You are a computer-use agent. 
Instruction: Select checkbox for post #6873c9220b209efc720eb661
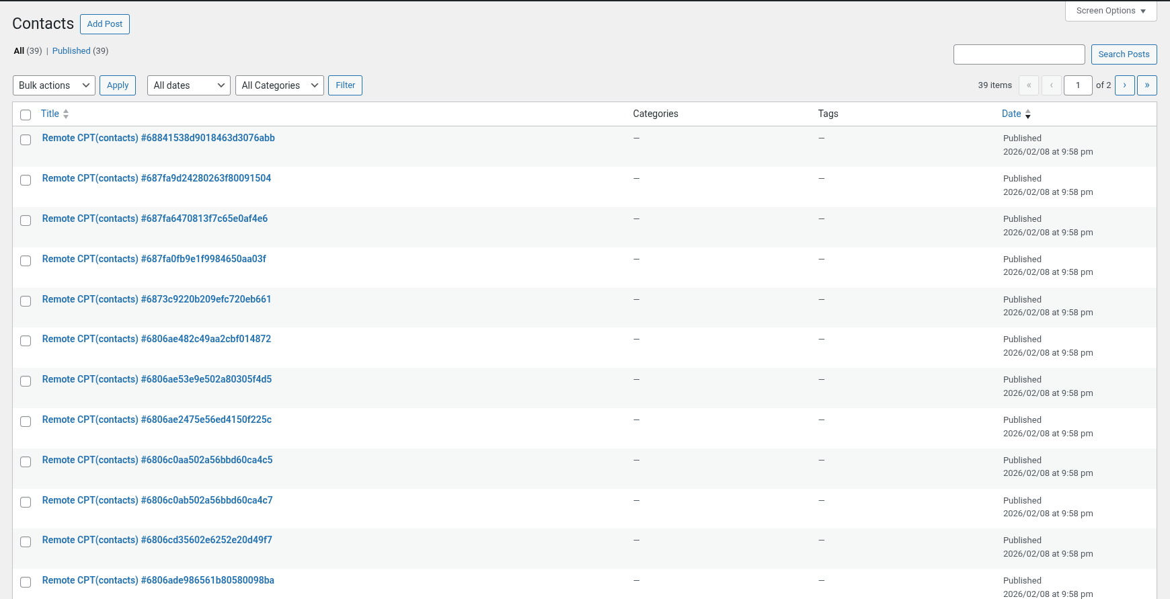click(26, 301)
